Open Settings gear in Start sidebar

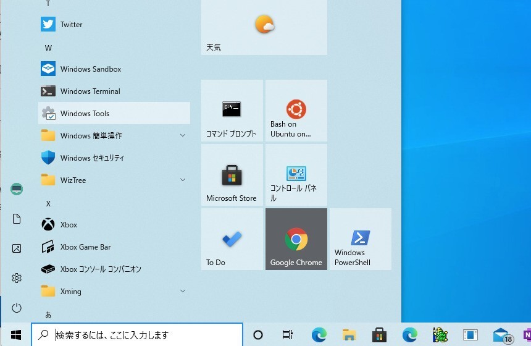click(x=17, y=278)
